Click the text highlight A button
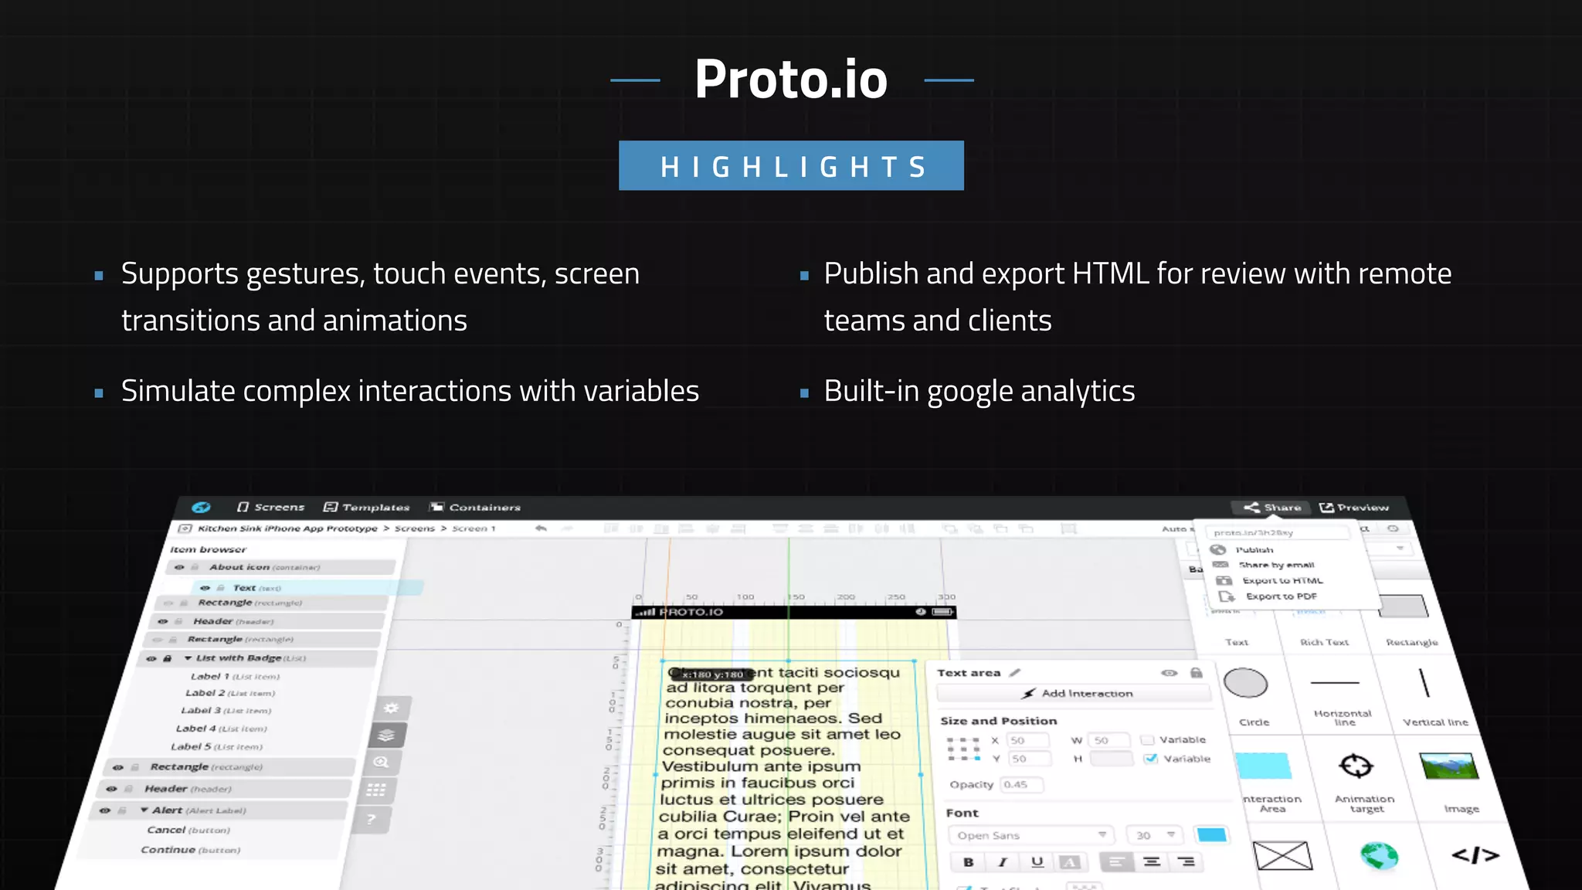The width and height of the screenshot is (1582, 890). [1071, 862]
